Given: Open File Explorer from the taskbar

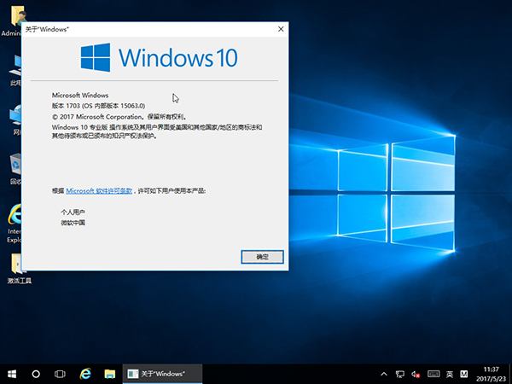Looking at the screenshot, I should pyautogui.click(x=109, y=374).
